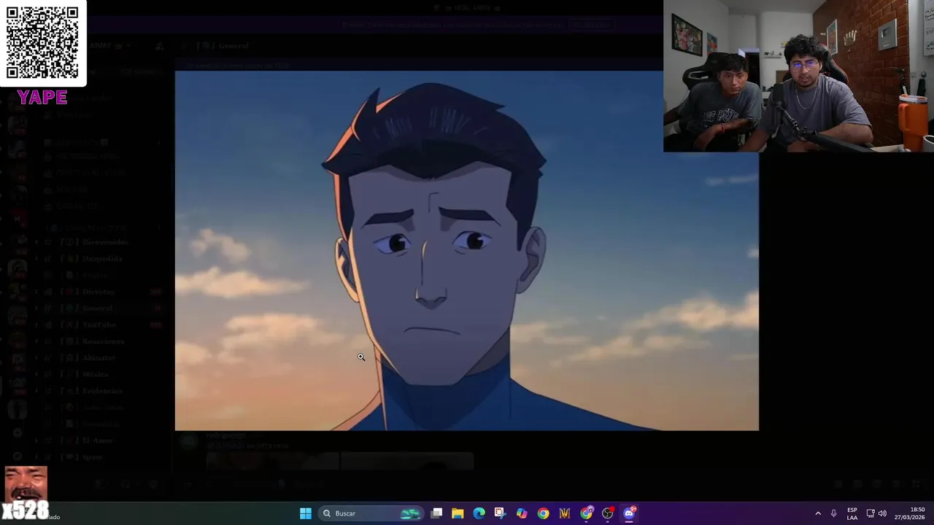Screen dimensions: 934x525
Task: Open the Akinator channel in Discord sidebar
Action: [98, 358]
